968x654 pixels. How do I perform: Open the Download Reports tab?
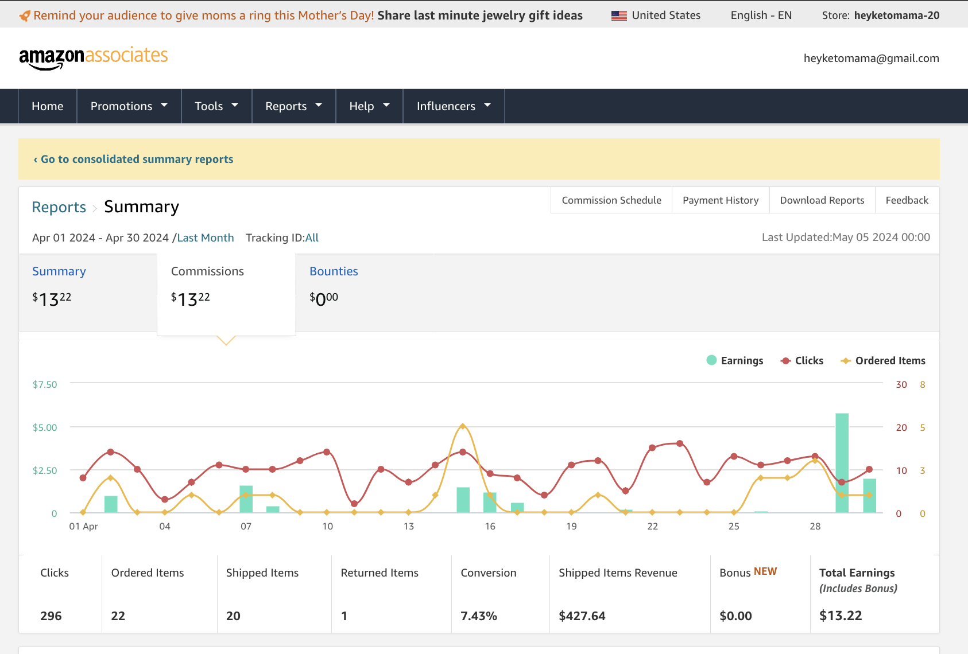click(x=822, y=200)
